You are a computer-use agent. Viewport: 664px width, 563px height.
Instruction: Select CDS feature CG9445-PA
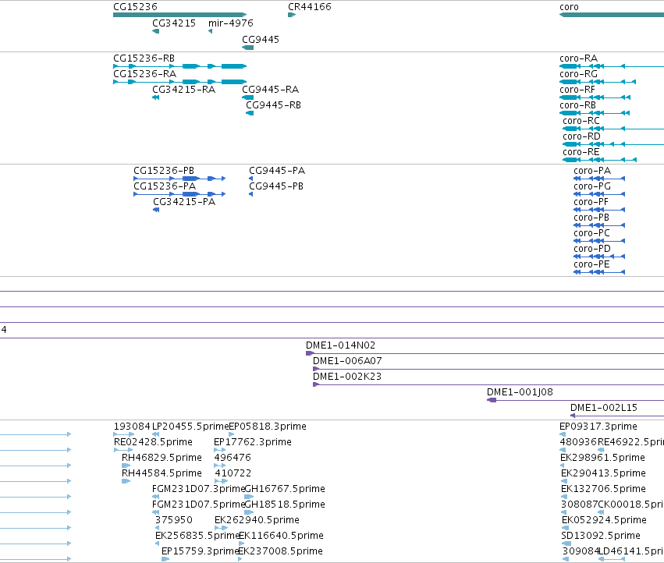tap(250, 179)
